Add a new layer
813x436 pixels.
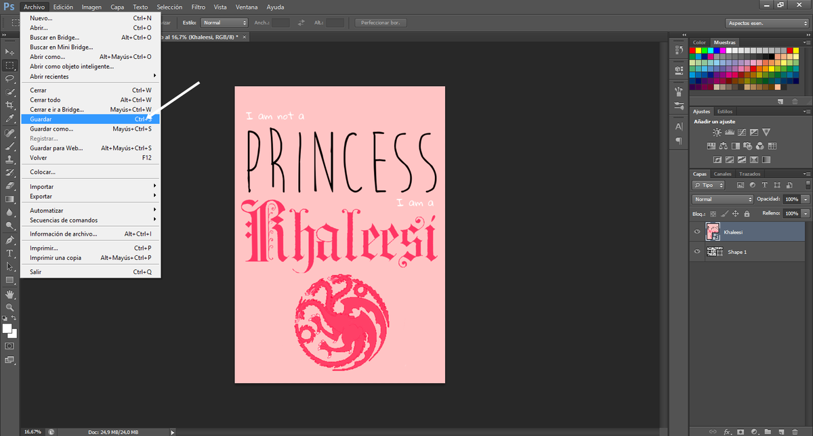click(782, 431)
